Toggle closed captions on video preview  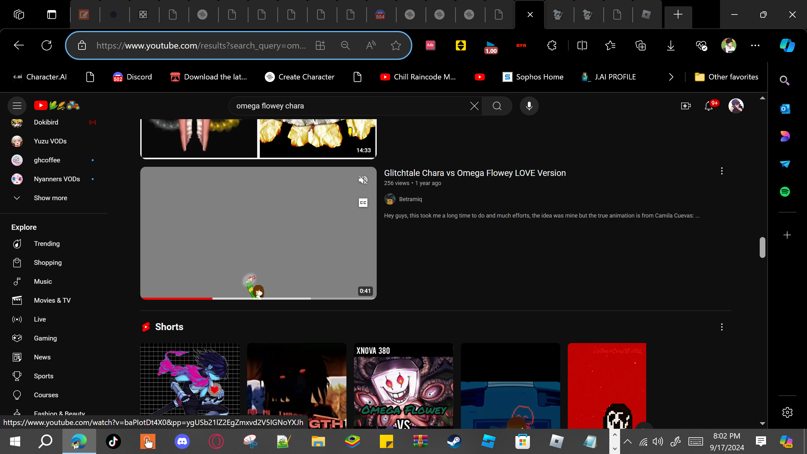pos(363,203)
